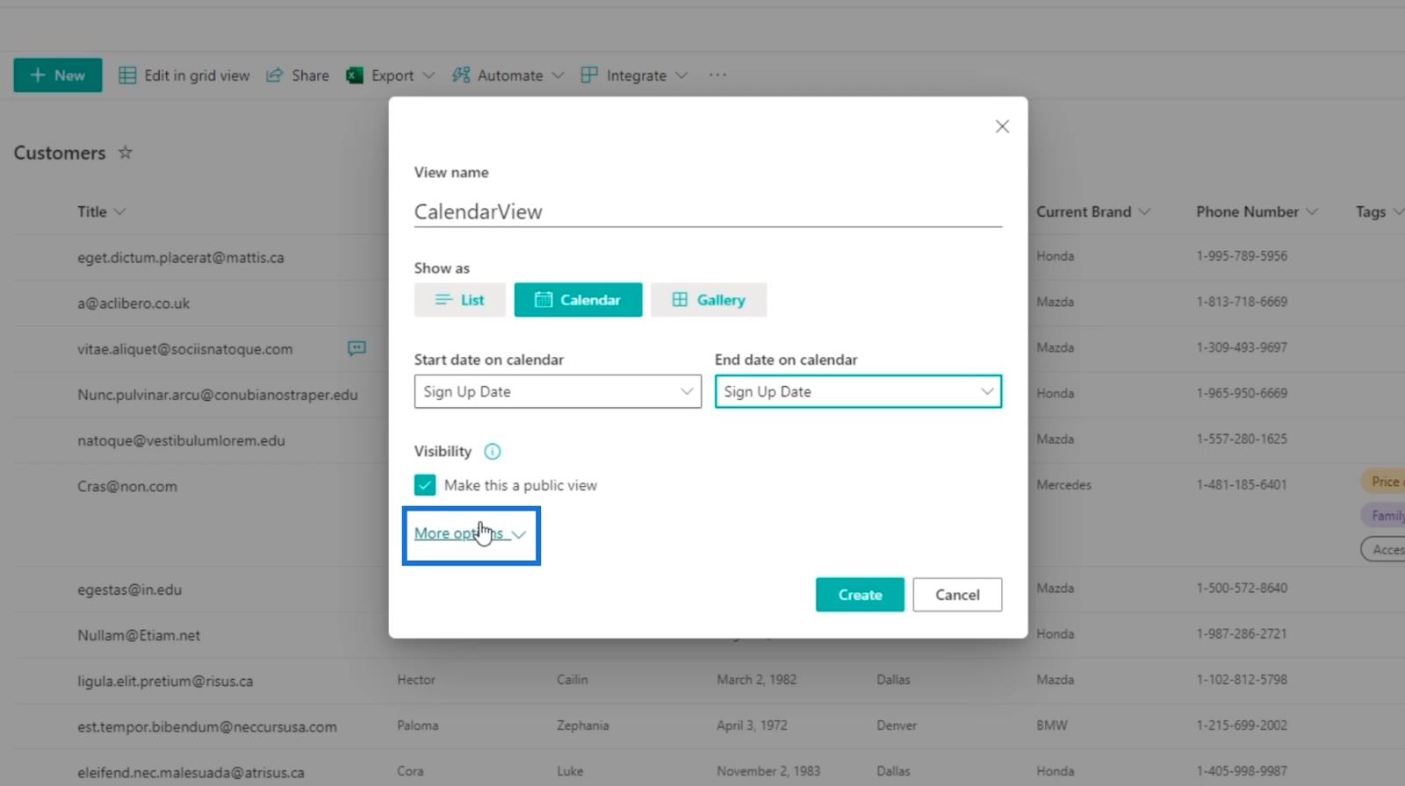Click the Share icon in toolbar

click(275, 75)
